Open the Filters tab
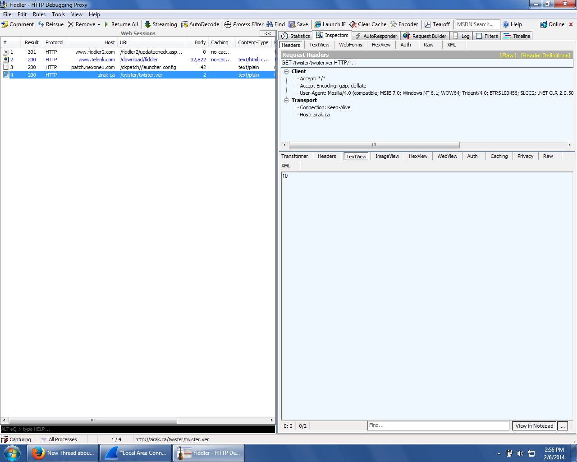Viewport: 577px width, 462px height. click(x=487, y=36)
